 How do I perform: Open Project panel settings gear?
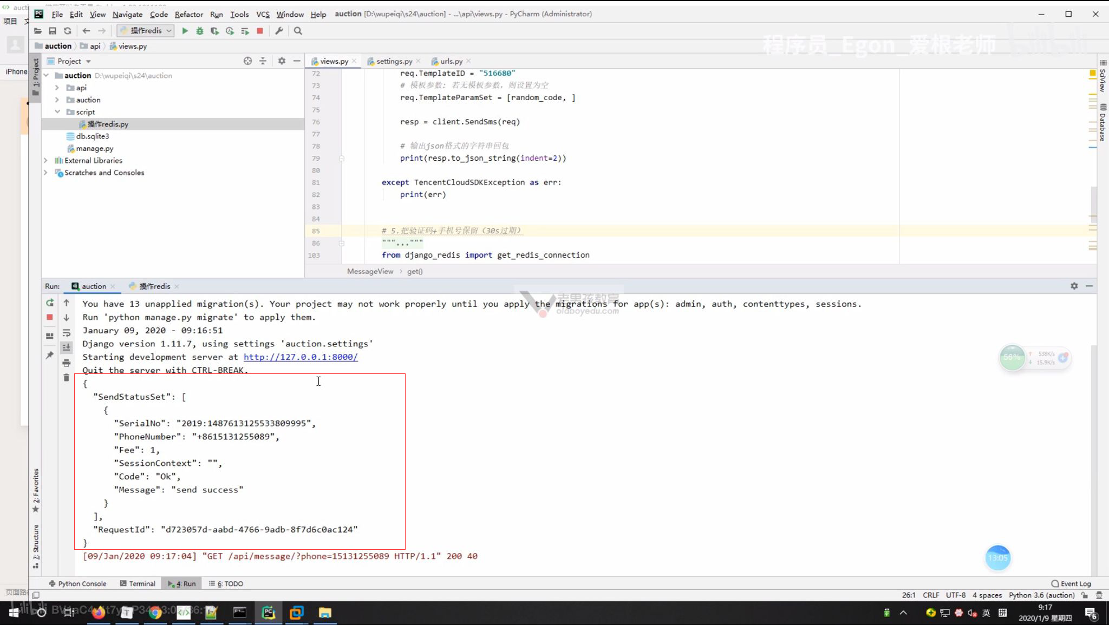tap(282, 61)
